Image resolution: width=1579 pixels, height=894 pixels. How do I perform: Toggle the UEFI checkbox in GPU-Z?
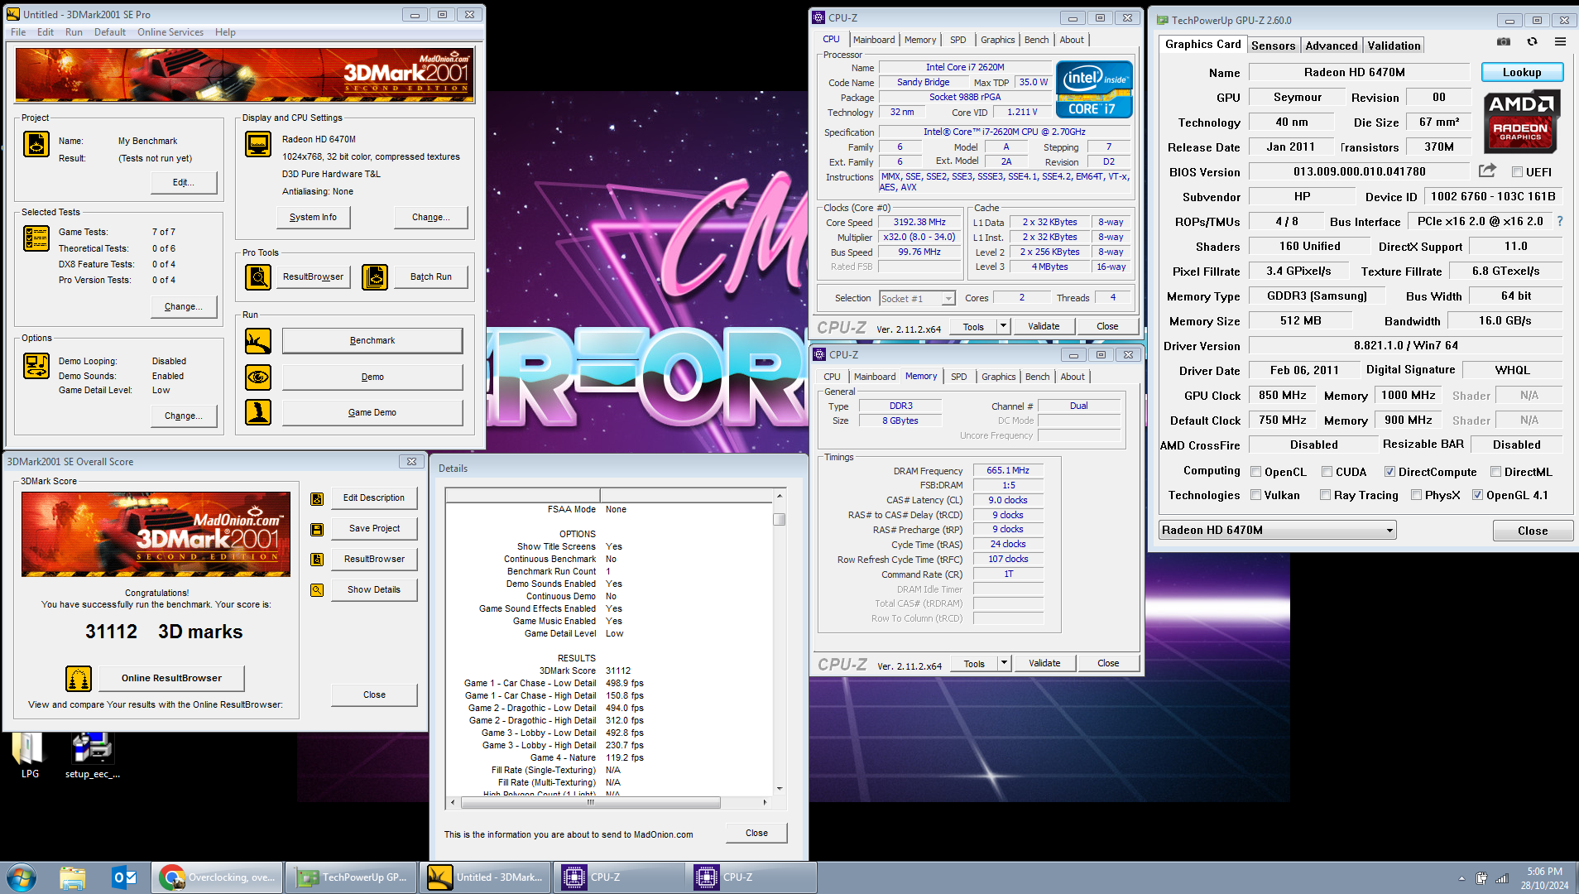[x=1517, y=172]
